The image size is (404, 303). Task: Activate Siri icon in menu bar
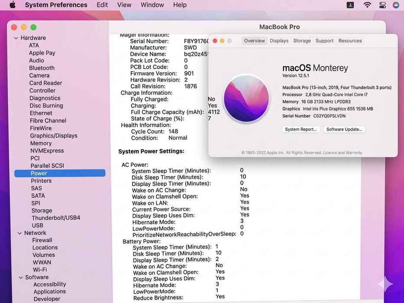396,5
